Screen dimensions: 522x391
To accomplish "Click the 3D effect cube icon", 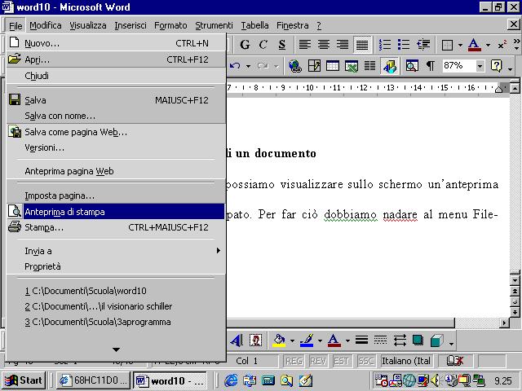I will (x=437, y=340).
